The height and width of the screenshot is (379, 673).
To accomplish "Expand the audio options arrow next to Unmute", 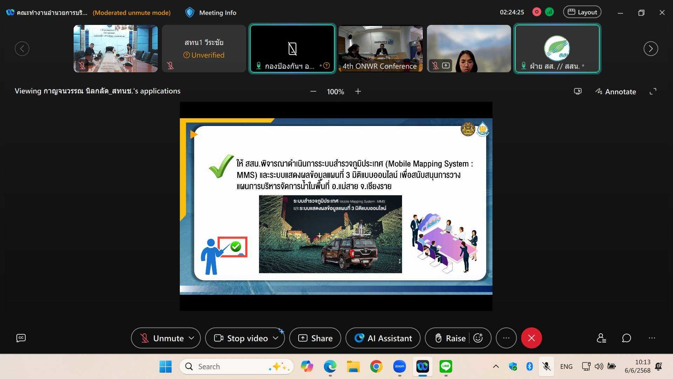I will tap(191, 338).
